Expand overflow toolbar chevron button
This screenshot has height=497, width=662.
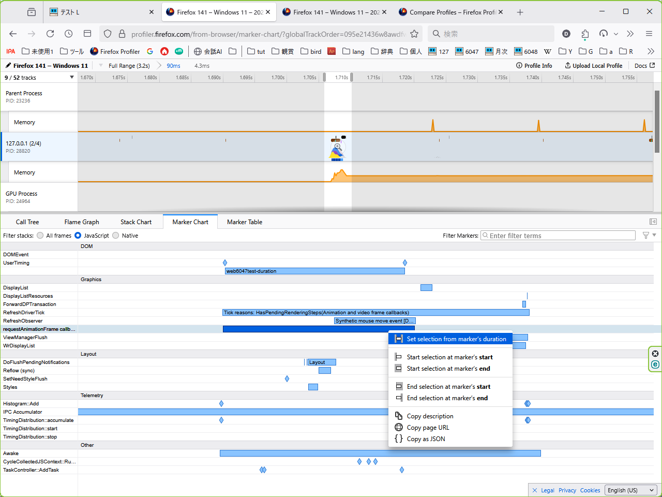point(630,34)
